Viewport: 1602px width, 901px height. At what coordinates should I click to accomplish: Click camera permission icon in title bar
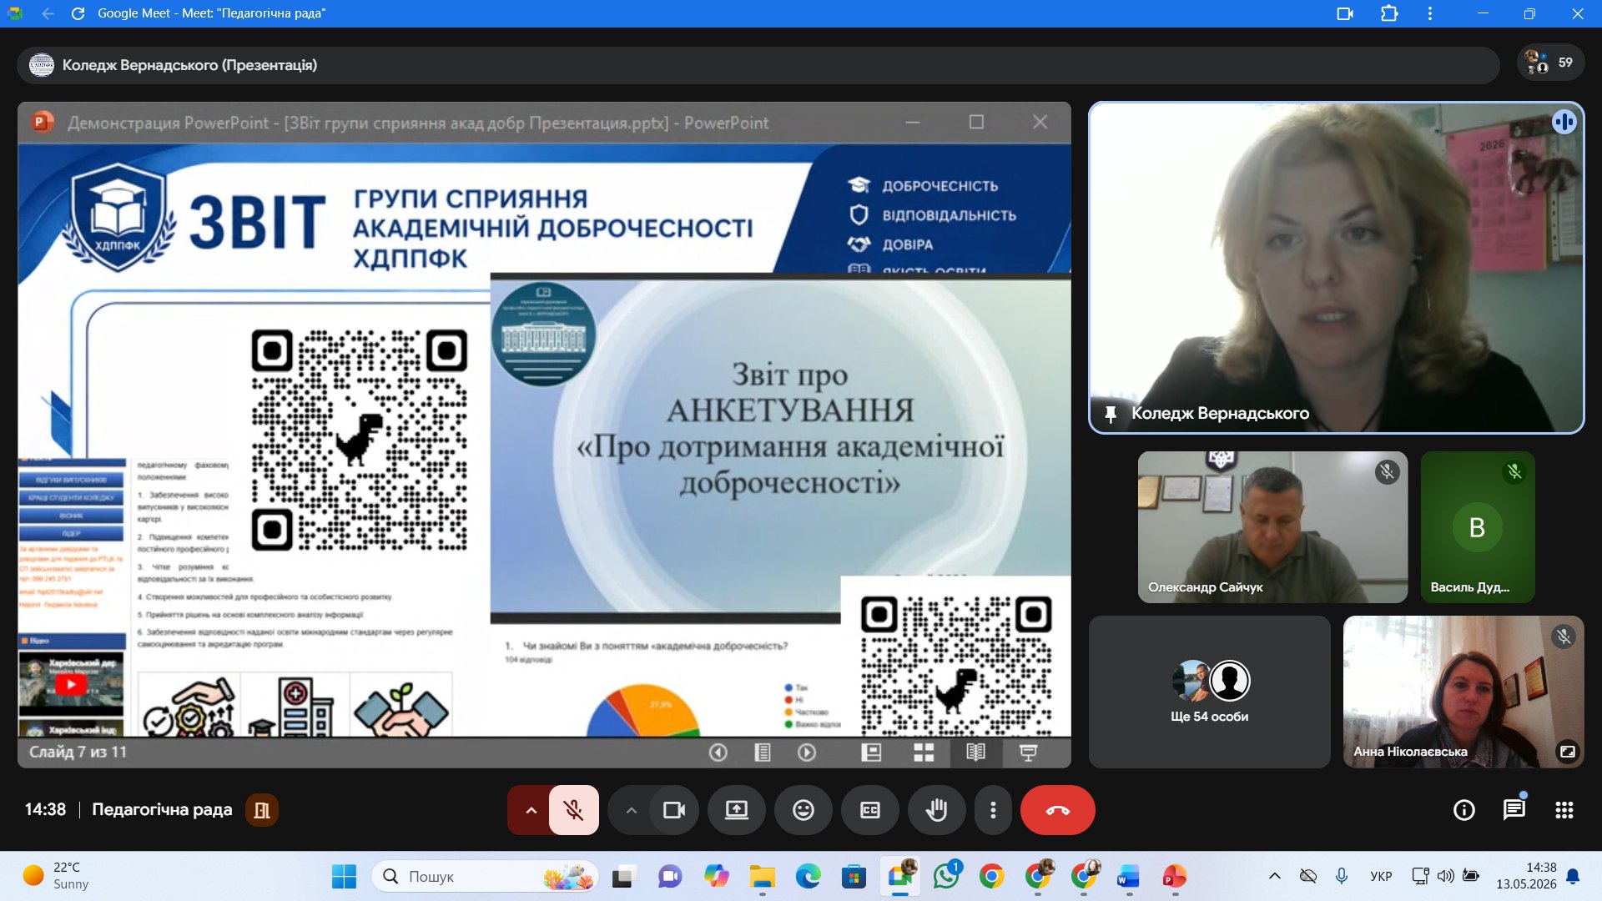[1344, 13]
